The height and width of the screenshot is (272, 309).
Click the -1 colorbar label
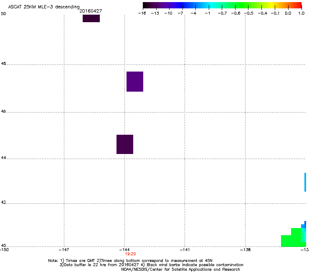[x=207, y=13]
